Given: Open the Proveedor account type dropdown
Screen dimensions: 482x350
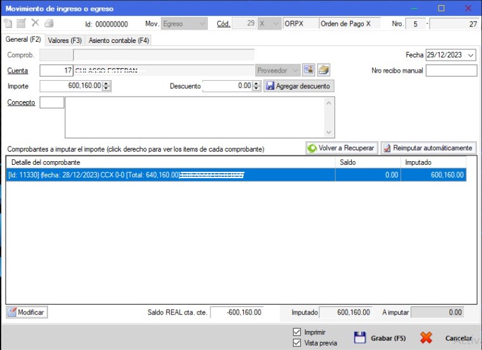Looking at the screenshot, I should [x=294, y=70].
